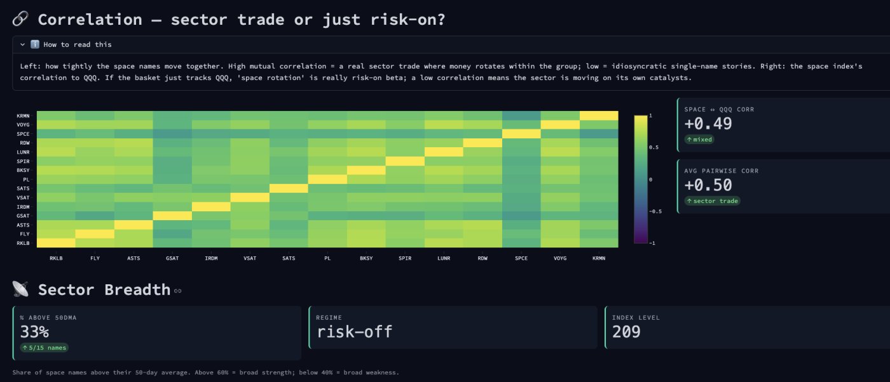Click the VSAT label on the heatmap's vertical axis
890x382 pixels.
pos(24,197)
